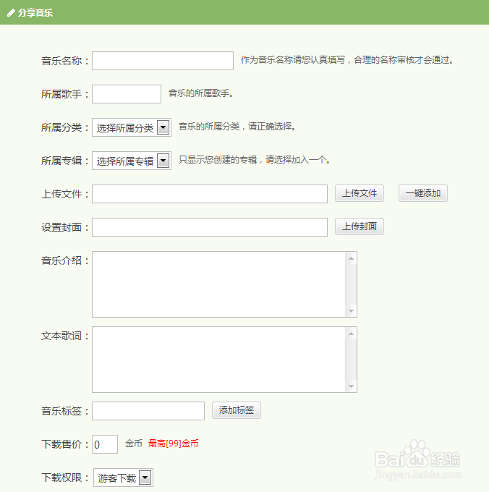
Task: Open the 选择所属专辑 dropdown
Action: click(x=132, y=161)
